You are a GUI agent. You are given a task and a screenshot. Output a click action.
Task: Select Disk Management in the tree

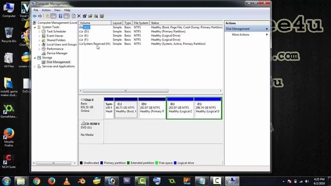(x=58, y=62)
